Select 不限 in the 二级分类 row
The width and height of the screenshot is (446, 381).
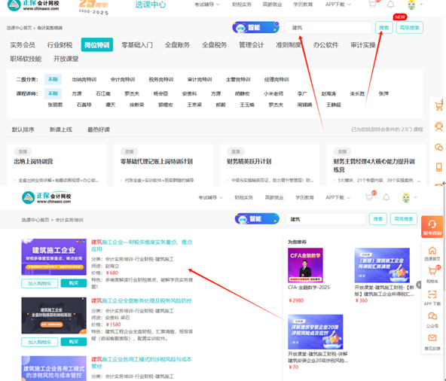pyautogui.click(x=53, y=79)
